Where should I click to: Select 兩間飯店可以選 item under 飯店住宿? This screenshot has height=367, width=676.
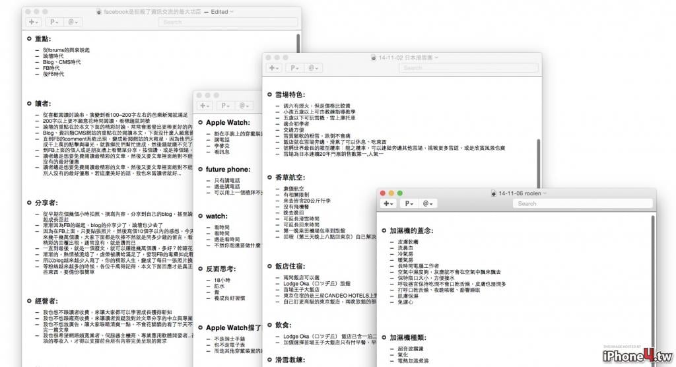click(301, 278)
